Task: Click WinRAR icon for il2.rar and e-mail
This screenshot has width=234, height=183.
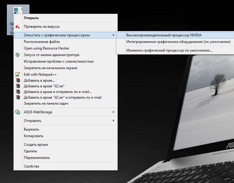Action: pos(18,97)
